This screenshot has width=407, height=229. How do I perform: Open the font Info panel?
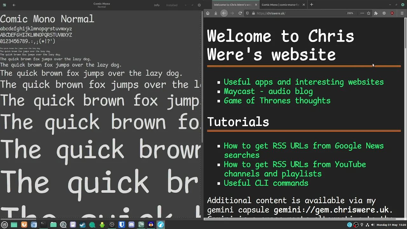157,5
